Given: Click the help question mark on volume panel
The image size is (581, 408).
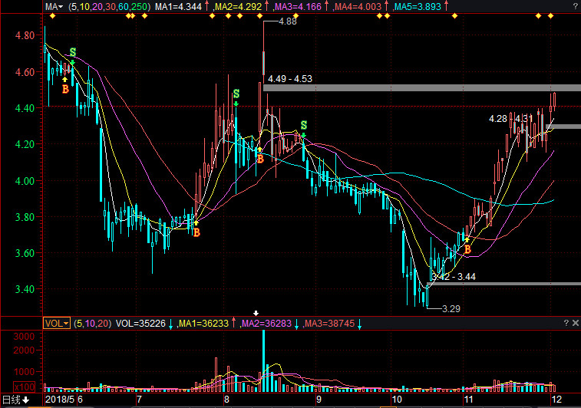Looking at the screenshot, I should (x=565, y=324).
